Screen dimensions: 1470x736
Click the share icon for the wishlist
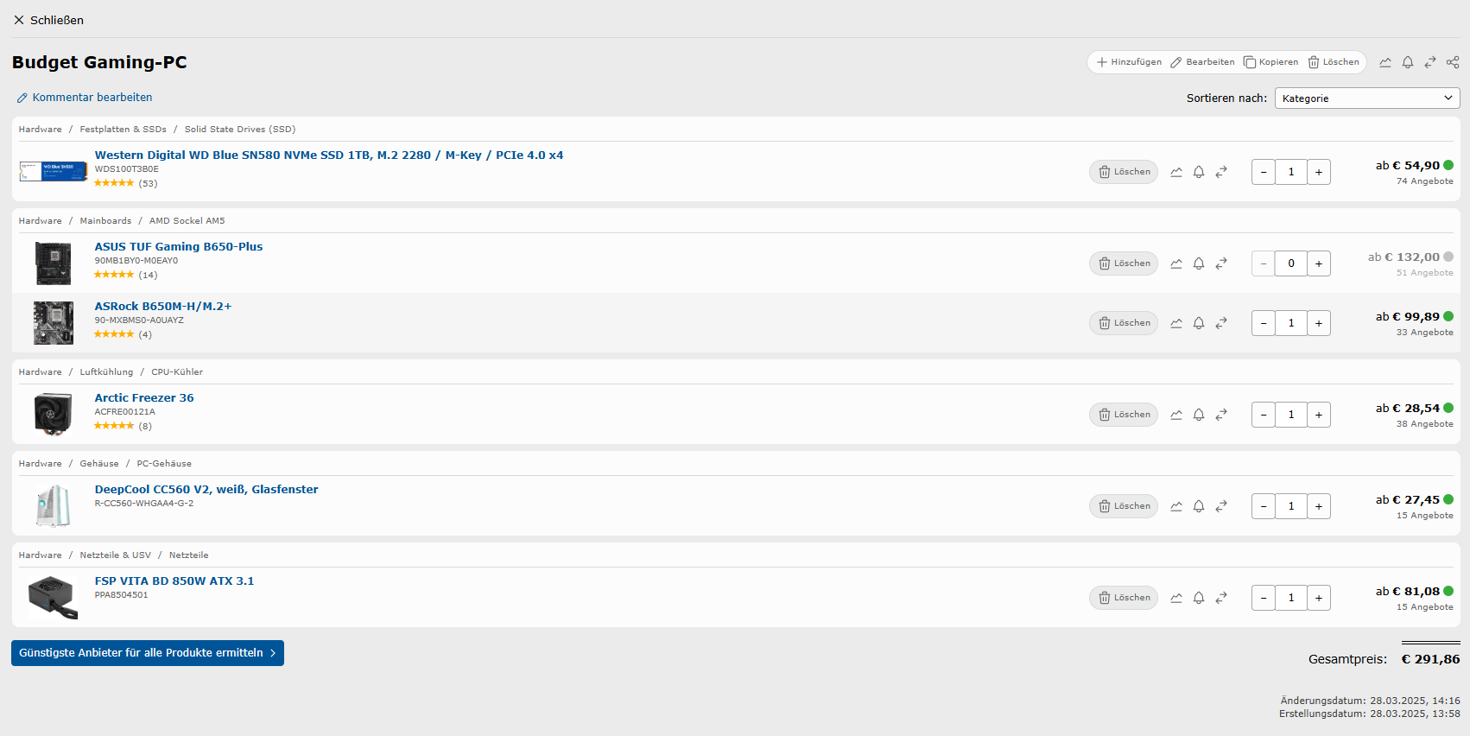pos(1453,62)
